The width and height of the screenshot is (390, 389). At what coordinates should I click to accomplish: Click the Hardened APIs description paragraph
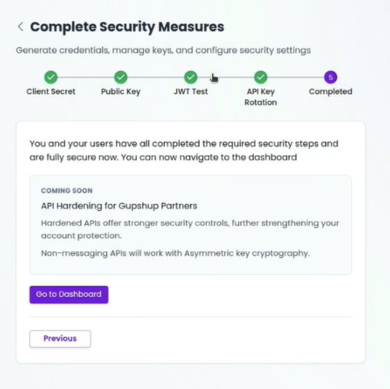(190, 229)
